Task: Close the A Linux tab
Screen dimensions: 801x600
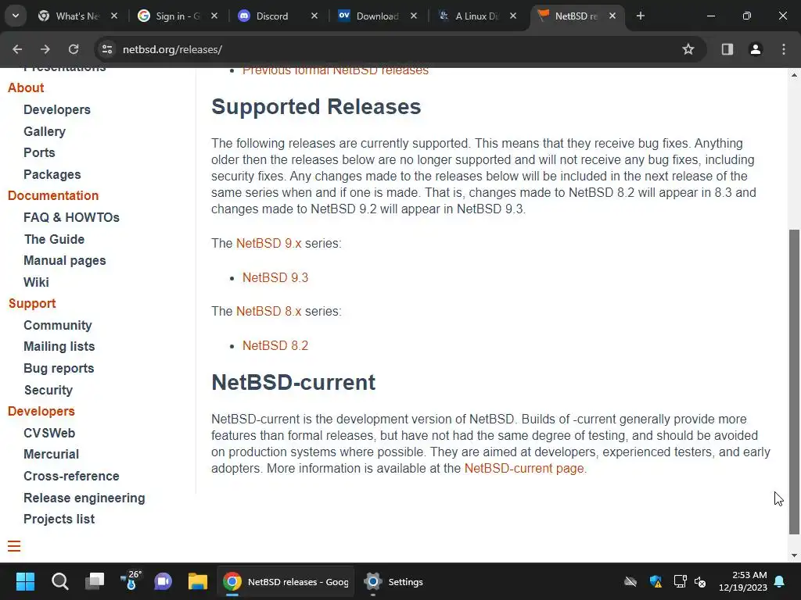Action: pyautogui.click(x=513, y=16)
